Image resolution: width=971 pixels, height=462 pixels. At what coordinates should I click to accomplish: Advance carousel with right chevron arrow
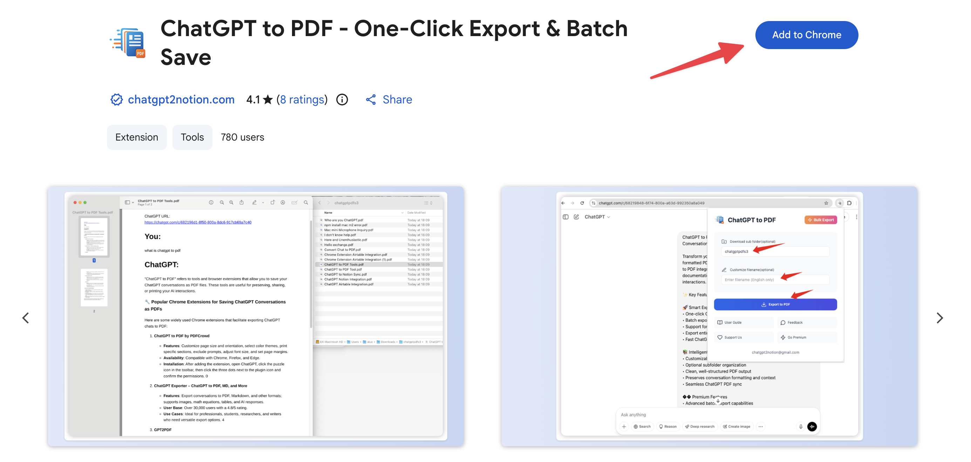coord(939,318)
